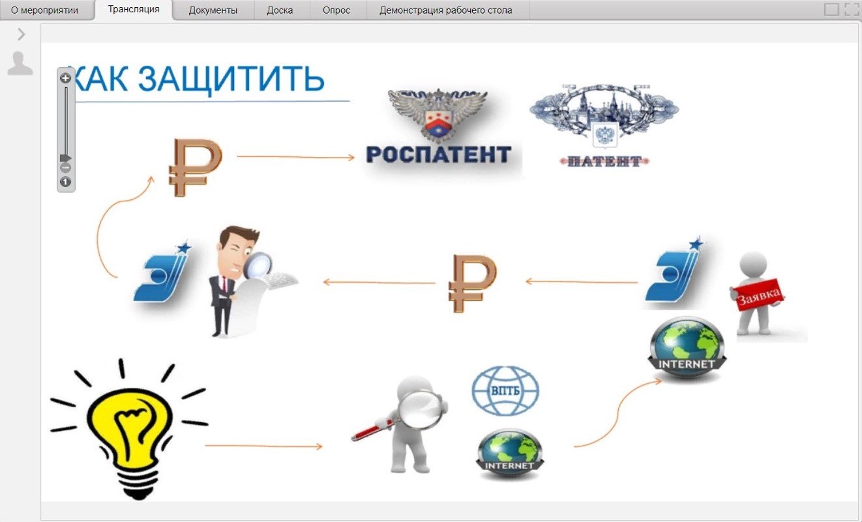
Task: Click the participants user icon
Action: coord(20,63)
